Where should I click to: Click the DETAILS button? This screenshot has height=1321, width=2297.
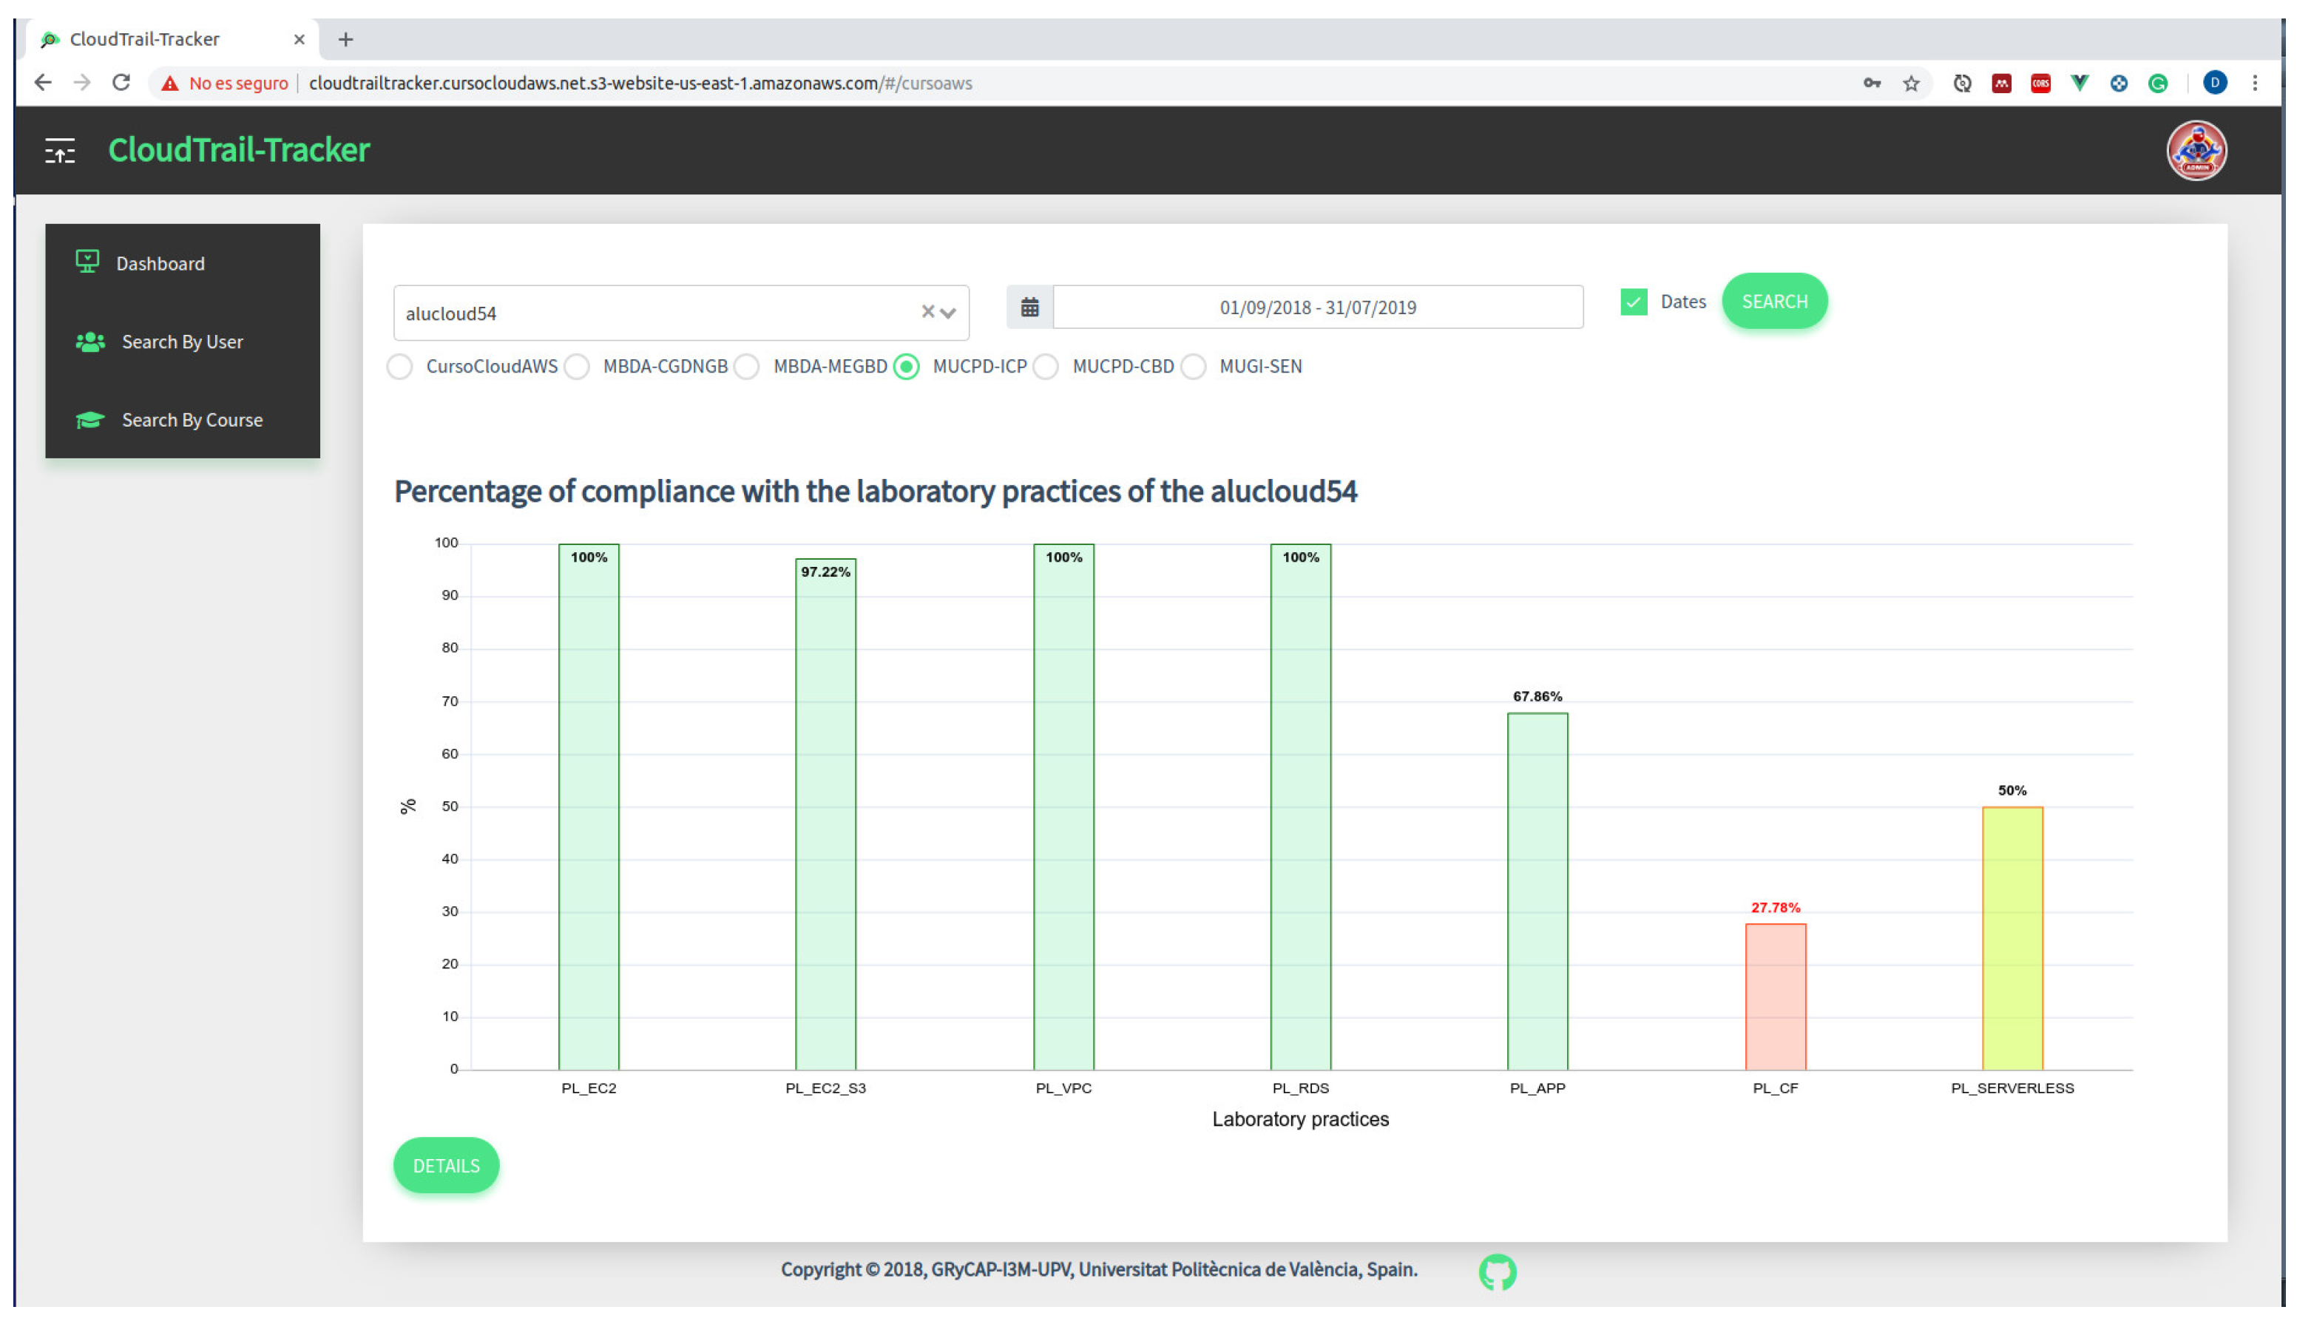[x=446, y=1165]
